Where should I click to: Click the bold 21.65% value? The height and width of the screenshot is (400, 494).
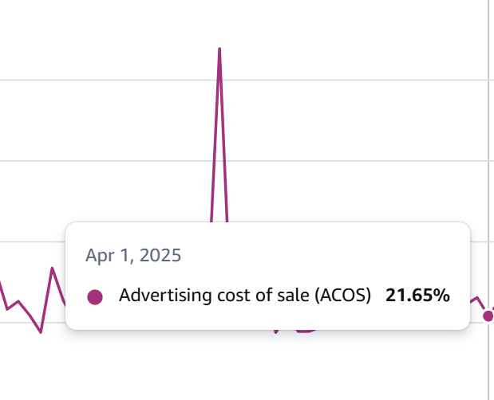[x=417, y=296]
